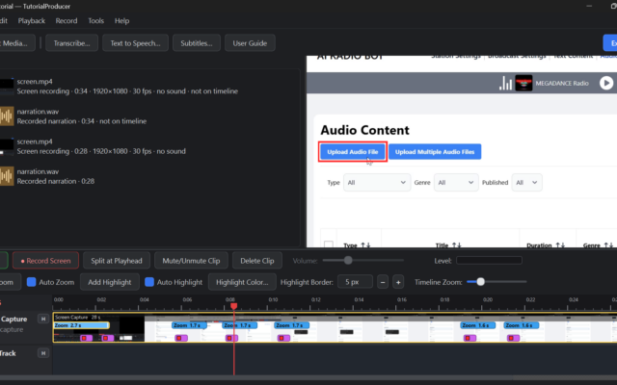
Task: Click the 0:14 mark on the timeline ruler
Action: click(x=359, y=299)
